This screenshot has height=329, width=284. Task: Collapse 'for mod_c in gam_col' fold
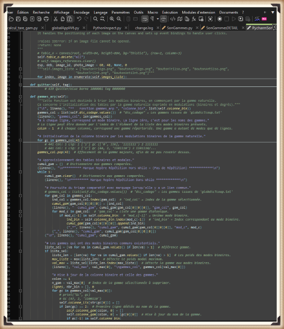click(20, 211)
